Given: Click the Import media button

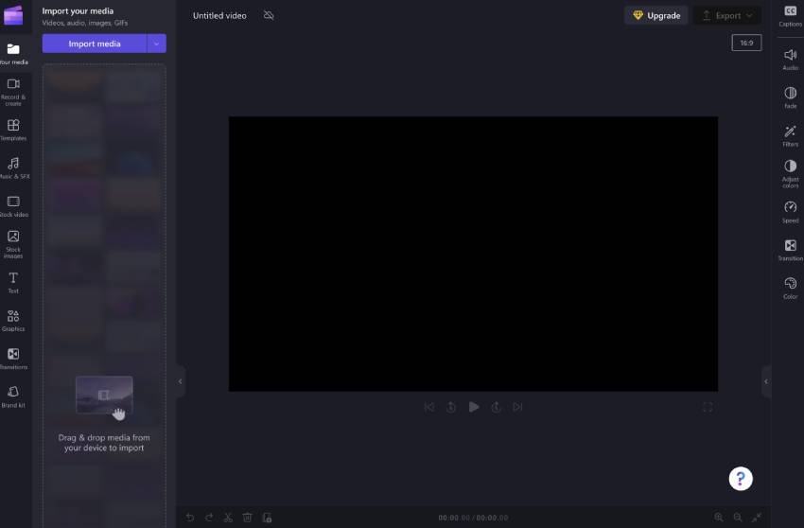Looking at the screenshot, I should tap(95, 44).
